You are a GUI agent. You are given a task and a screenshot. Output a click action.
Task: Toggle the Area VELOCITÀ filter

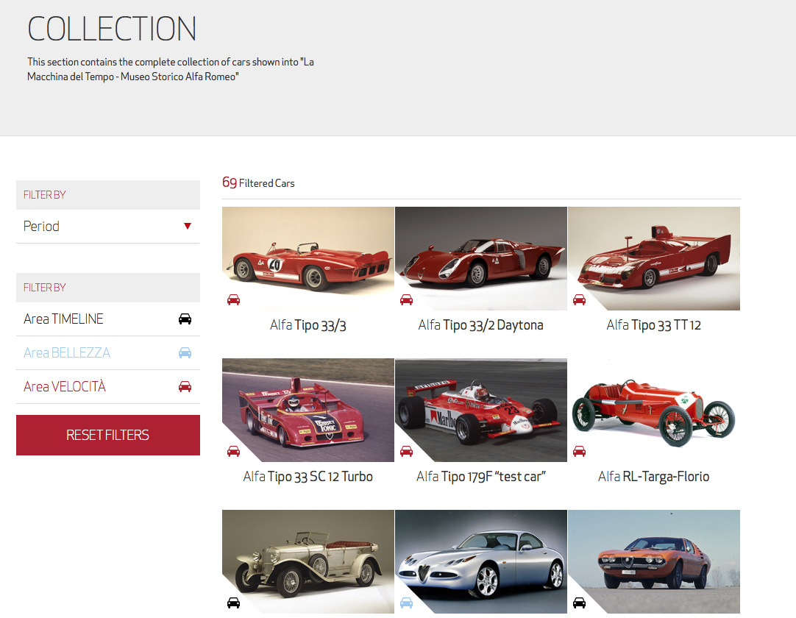point(65,387)
